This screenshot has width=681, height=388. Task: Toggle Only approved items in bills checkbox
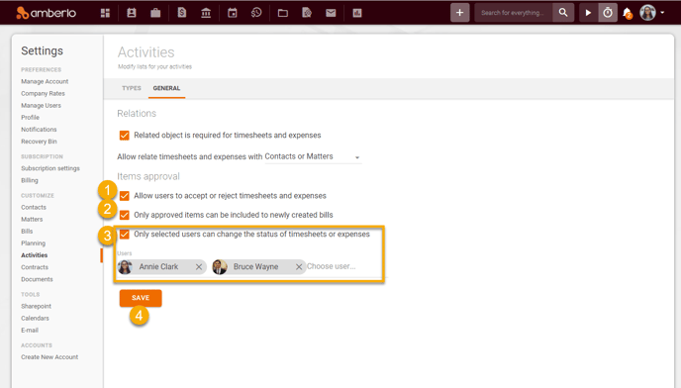point(124,215)
